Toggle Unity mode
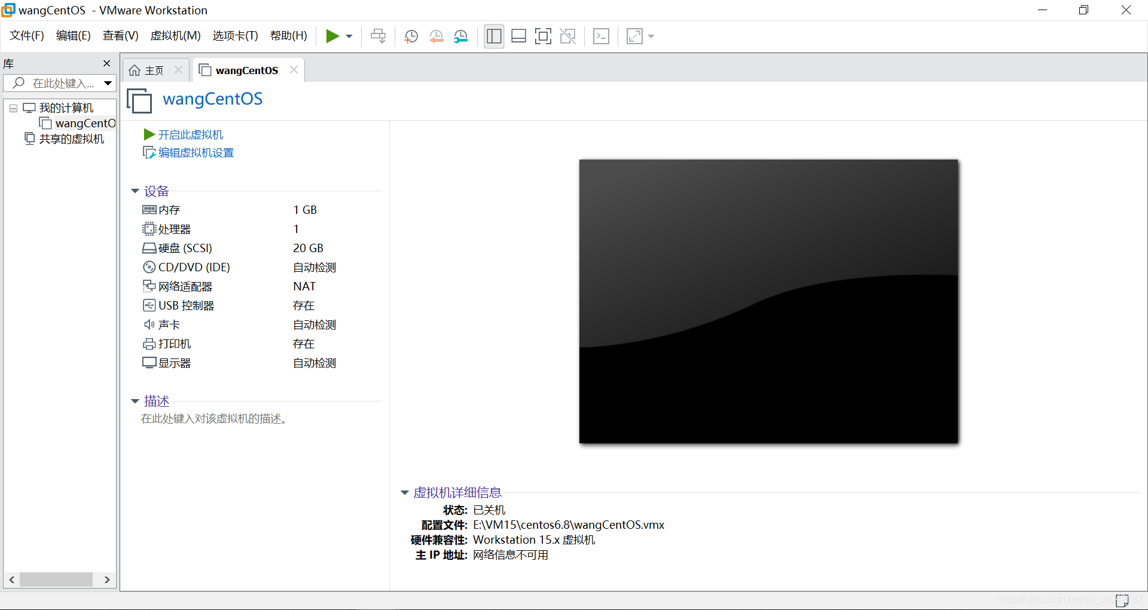The width and height of the screenshot is (1148, 610). point(567,36)
